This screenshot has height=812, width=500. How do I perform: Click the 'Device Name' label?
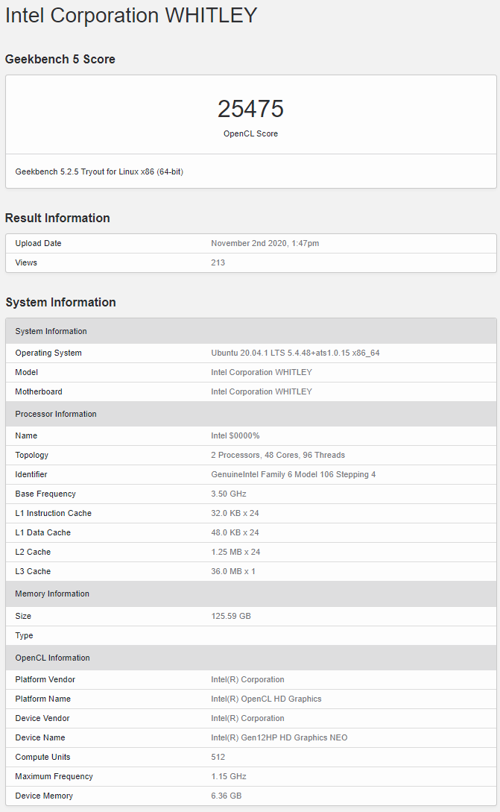(40, 738)
